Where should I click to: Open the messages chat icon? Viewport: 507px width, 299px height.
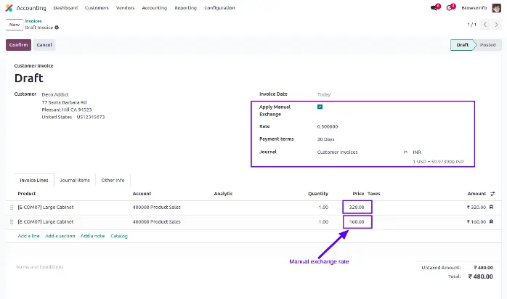(434, 8)
